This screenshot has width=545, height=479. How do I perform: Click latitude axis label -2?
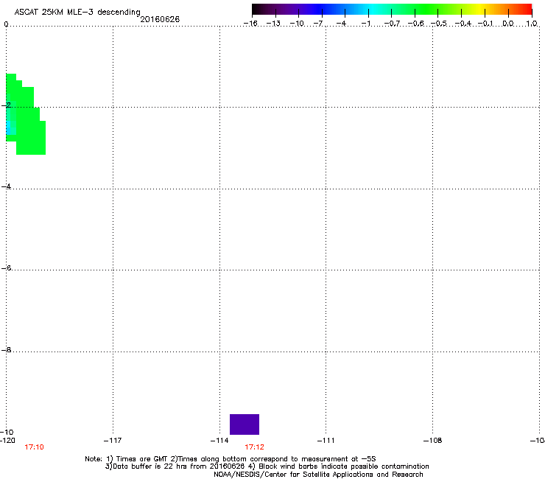pyautogui.click(x=7, y=105)
